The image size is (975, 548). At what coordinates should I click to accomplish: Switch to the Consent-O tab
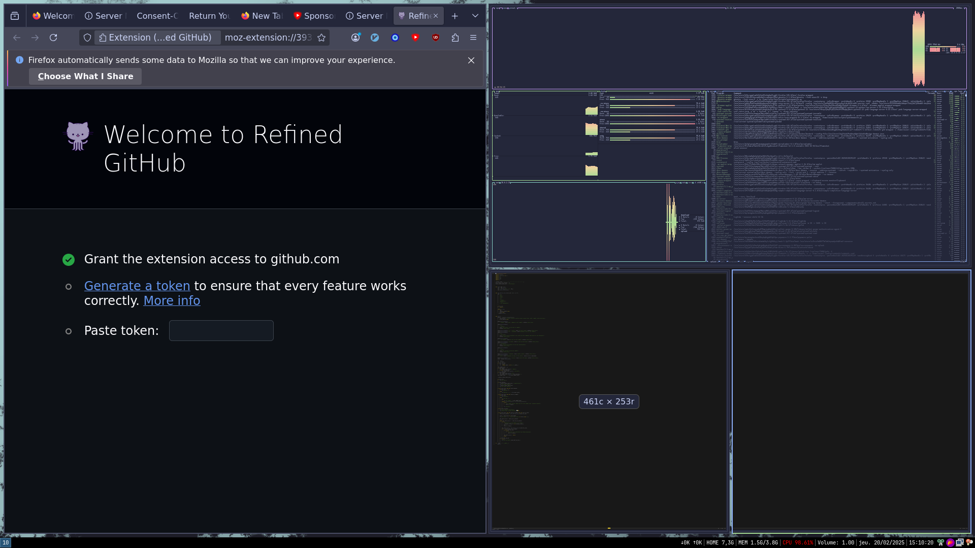coord(156,16)
